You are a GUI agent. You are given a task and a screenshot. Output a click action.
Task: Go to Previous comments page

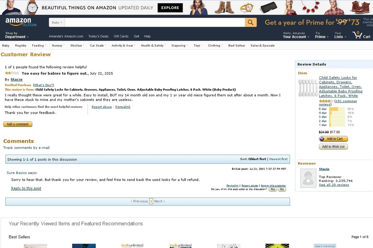pos(139,201)
